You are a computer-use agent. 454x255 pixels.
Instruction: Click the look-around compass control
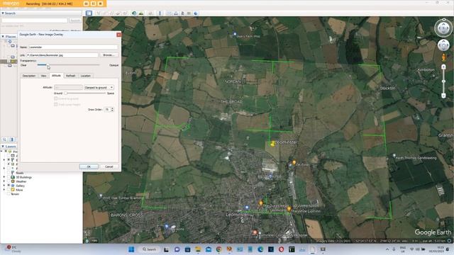[443, 28]
